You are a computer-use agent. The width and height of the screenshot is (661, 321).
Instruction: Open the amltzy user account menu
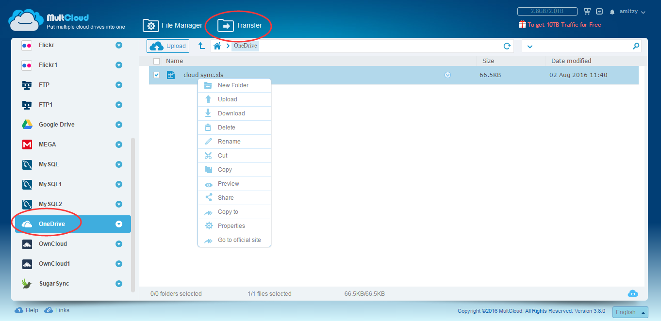(x=632, y=12)
